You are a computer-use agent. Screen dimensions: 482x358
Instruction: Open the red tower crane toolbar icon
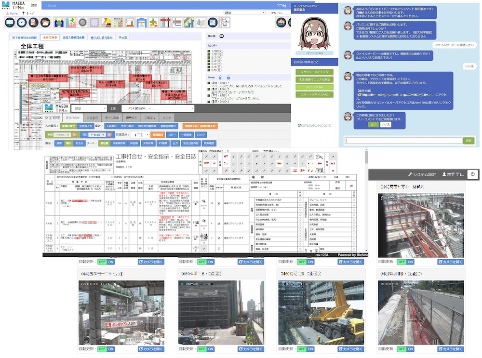click(165, 23)
